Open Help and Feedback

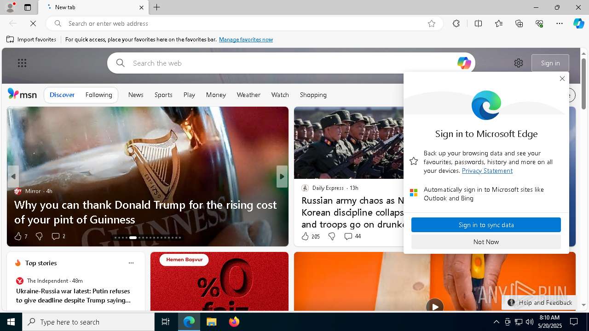pos(540,302)
